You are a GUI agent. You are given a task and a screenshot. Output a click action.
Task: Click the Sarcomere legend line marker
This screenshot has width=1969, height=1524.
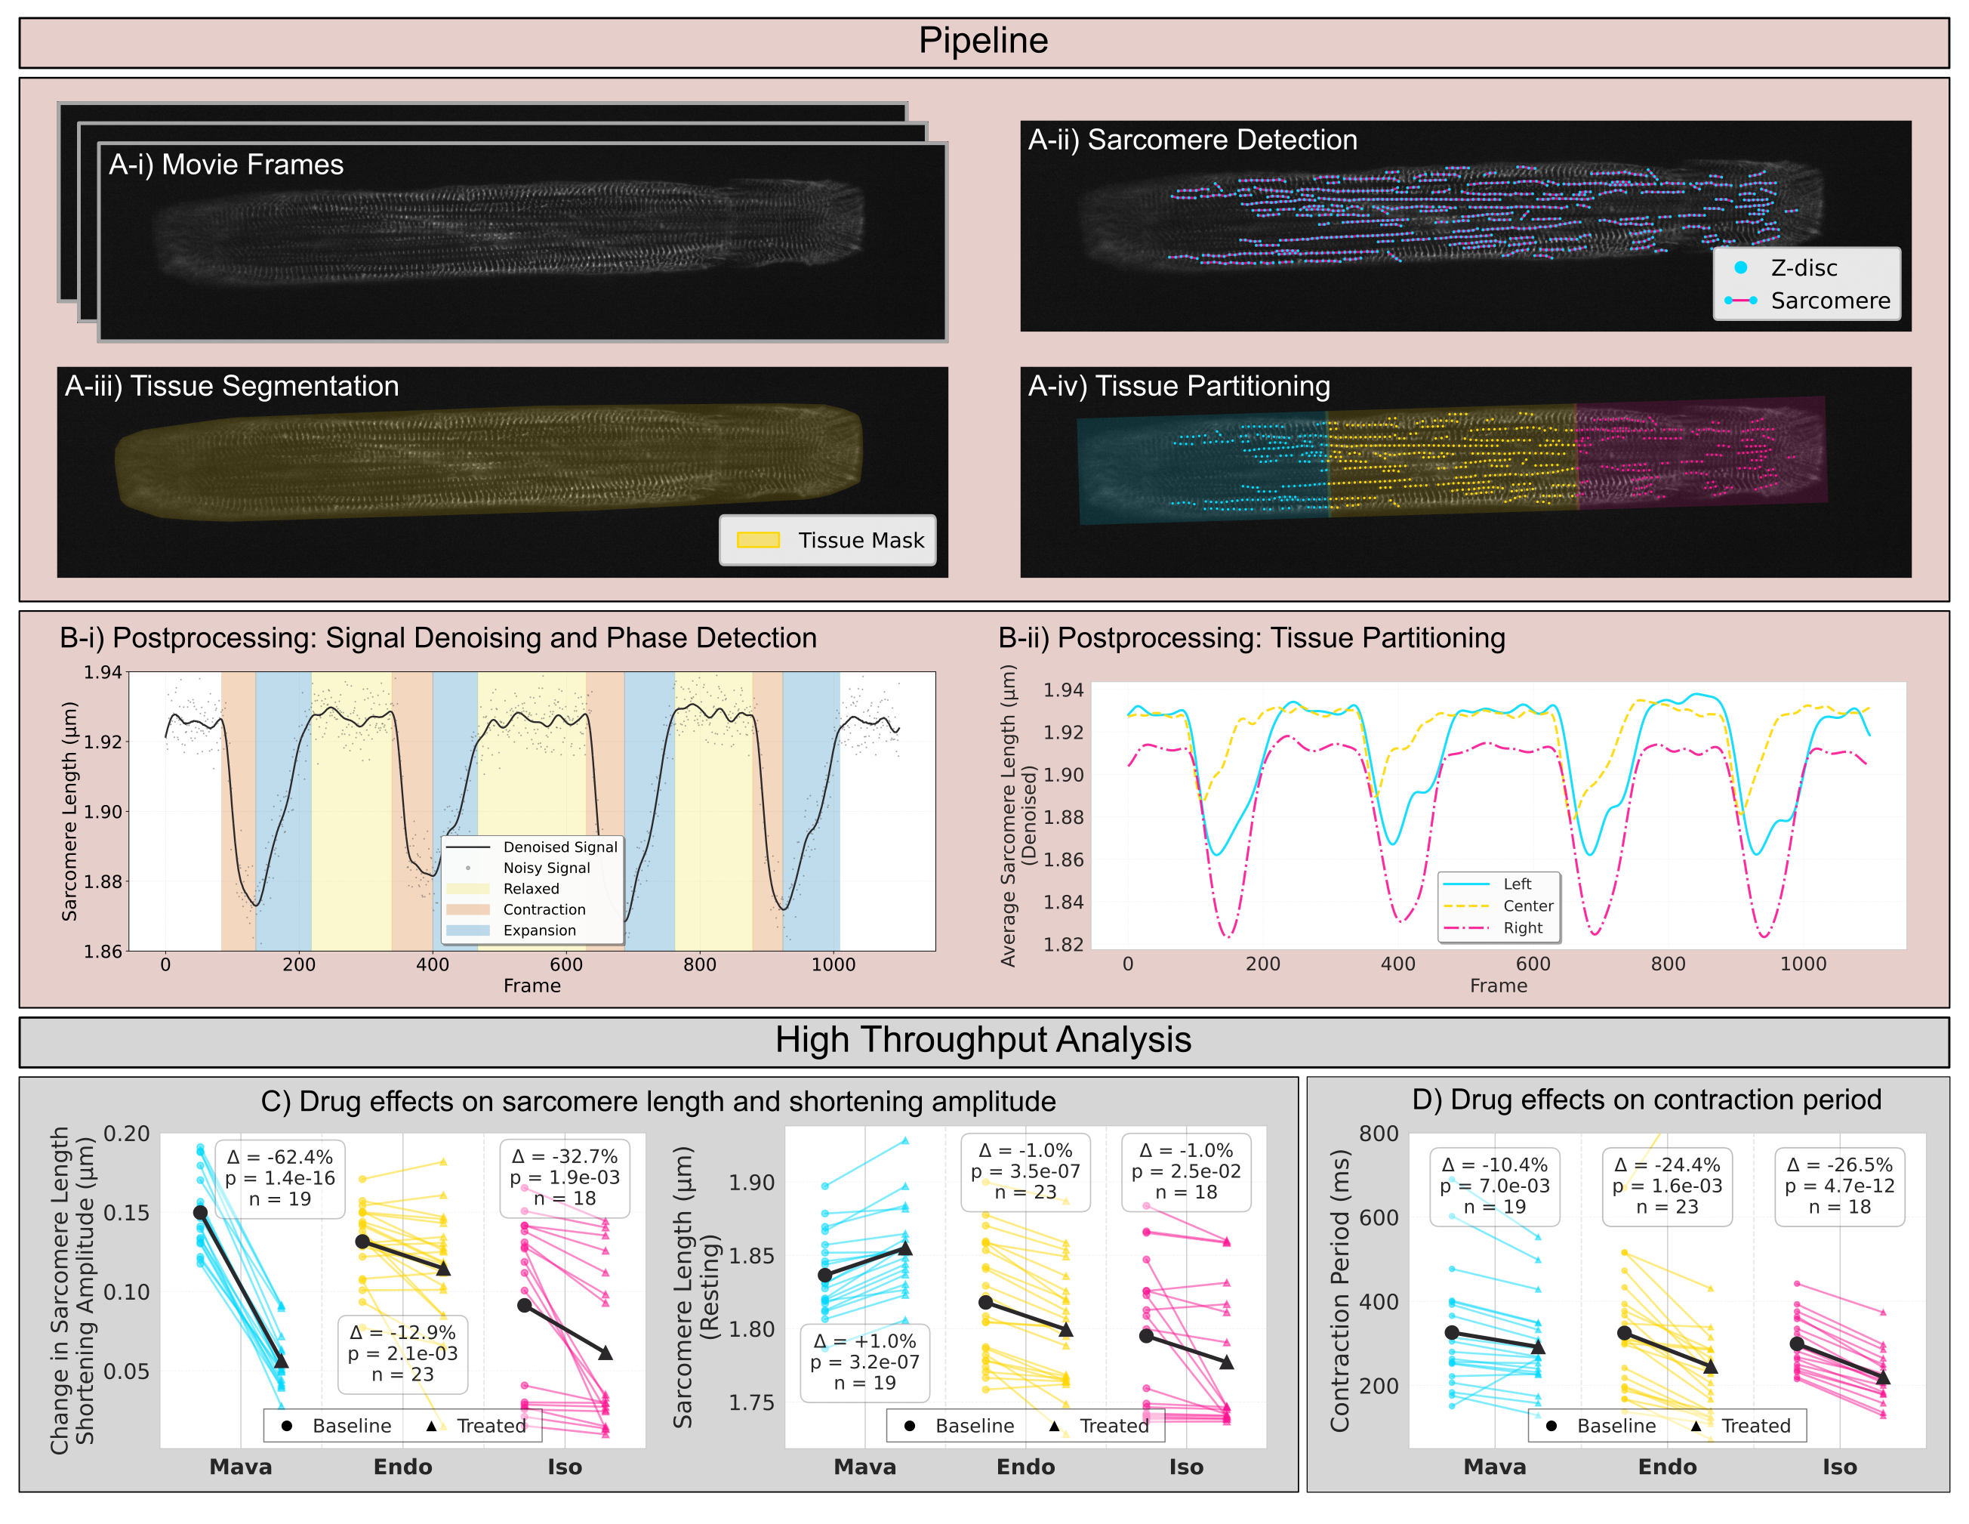(x=1740, y=301)
